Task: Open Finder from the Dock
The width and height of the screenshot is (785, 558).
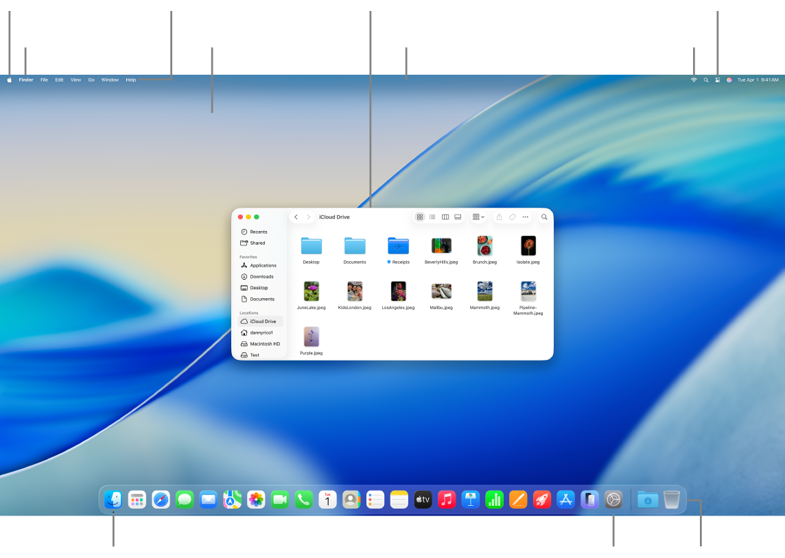Action: click(x=113, y=500)
